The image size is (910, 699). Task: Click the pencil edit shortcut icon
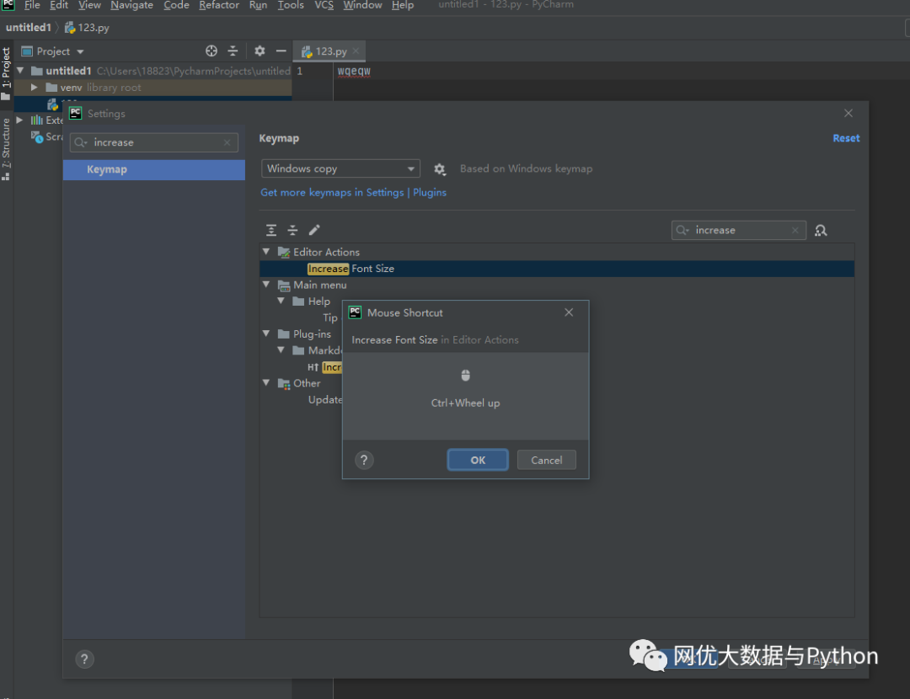[x=314, y=230]
